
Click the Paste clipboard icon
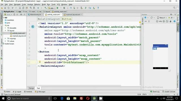click(27, 8)
